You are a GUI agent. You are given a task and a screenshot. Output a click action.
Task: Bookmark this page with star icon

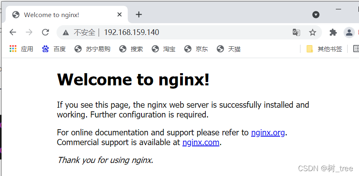(313, 32)
